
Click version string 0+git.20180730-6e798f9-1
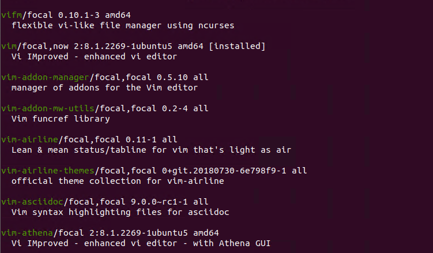pos(224,171)
